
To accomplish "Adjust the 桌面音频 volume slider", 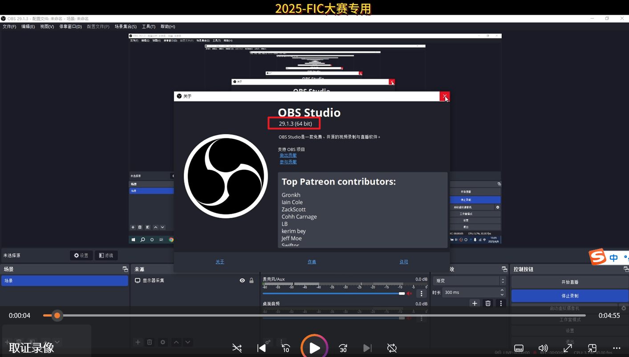I will coord(333,318).
